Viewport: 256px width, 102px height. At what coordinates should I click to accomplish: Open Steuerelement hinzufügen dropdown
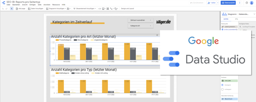pyautogui.click(x=84, y=9)
